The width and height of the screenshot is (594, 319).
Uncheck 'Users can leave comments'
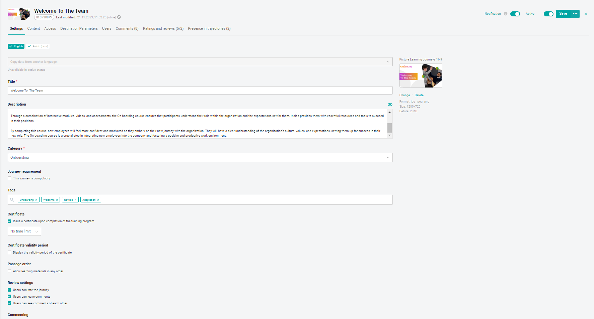[9, 297]
